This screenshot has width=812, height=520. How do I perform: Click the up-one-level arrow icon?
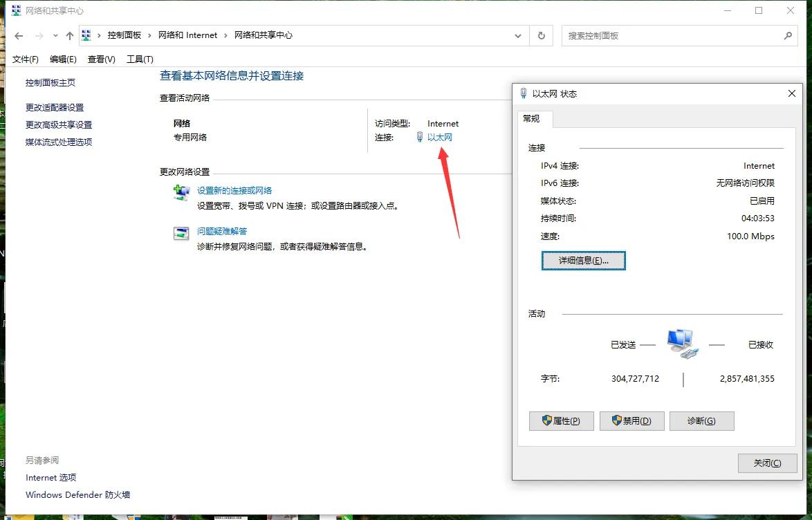pos(68,35)
